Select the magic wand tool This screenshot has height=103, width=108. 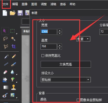(13, 39)
